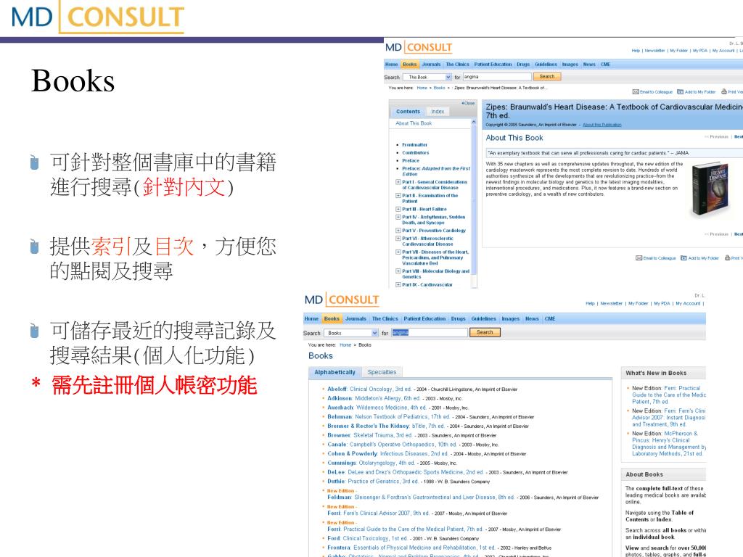Expand Part VII - Diseases of the Heart
The image size is (743, 557).
398,252
